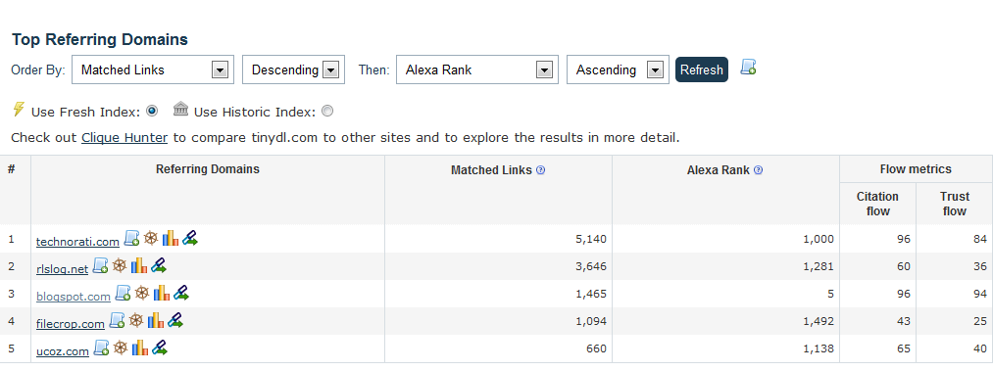Click the help icon beside Alexa Rank header
The width and height of the screenshot is (993, 371).
click(x=758, y=170)
